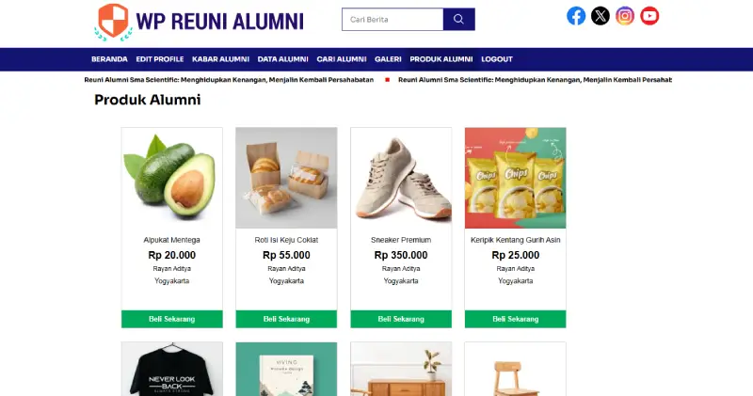Click the search magnifier button
753x396 pixels.
[458, 20]
